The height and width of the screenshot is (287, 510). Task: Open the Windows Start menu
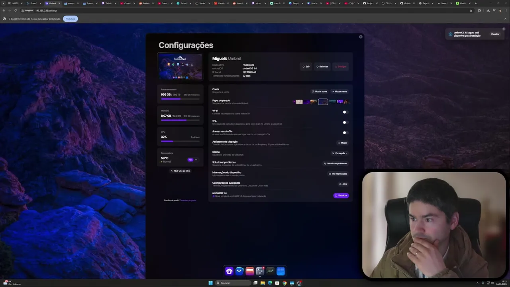[210, 283]
